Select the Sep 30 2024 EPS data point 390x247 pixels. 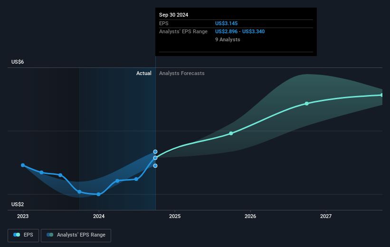pos(155,158)
